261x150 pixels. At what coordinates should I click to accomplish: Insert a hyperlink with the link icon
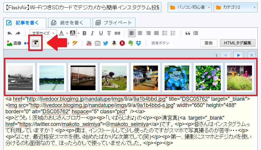[117, 33]
